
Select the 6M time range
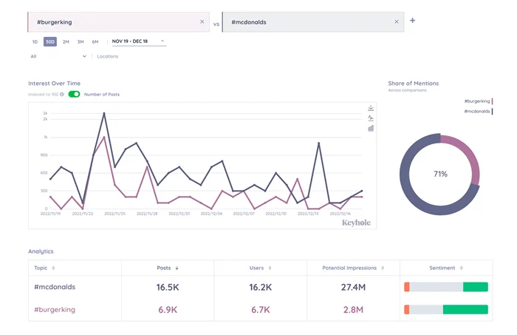pos(95,41)
